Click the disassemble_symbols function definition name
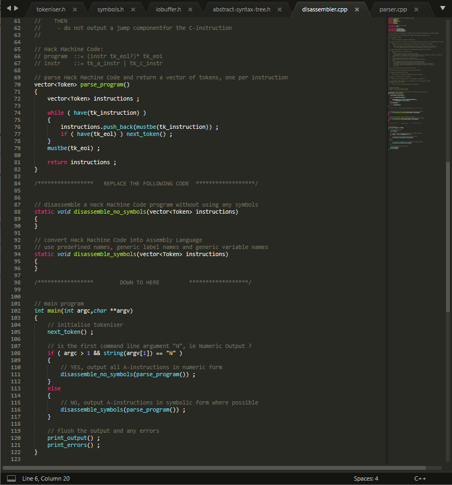The width and height of the screenshot is (452, 485). click(x=105, y=254)
